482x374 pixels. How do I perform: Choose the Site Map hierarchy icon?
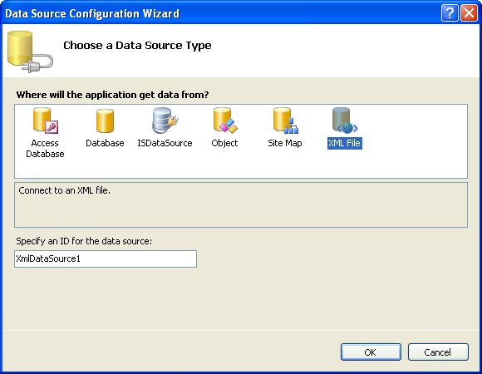pos(286,121)
